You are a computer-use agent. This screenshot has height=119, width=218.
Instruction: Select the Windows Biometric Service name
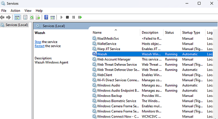116,101
